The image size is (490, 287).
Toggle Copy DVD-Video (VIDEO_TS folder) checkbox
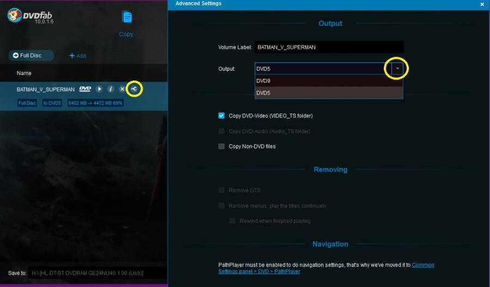(x=222, y=116)
